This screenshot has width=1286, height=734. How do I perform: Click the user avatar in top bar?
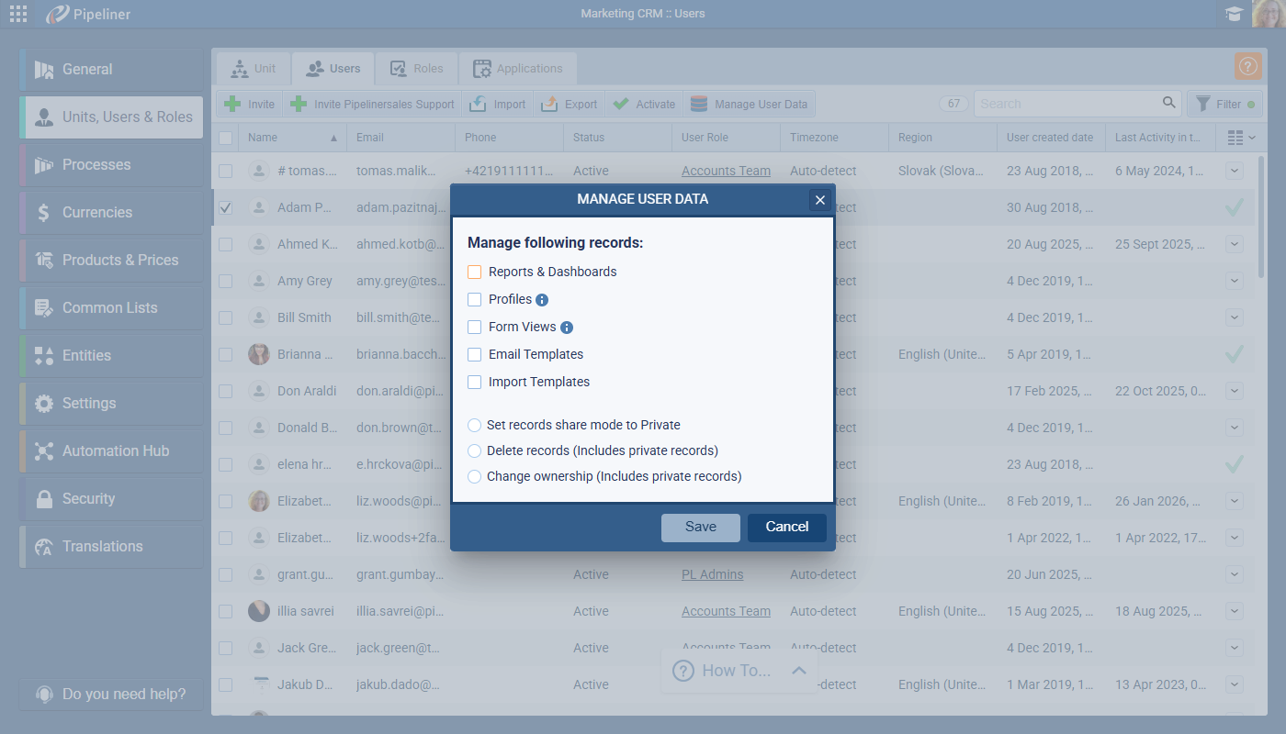coord(1269,14)
